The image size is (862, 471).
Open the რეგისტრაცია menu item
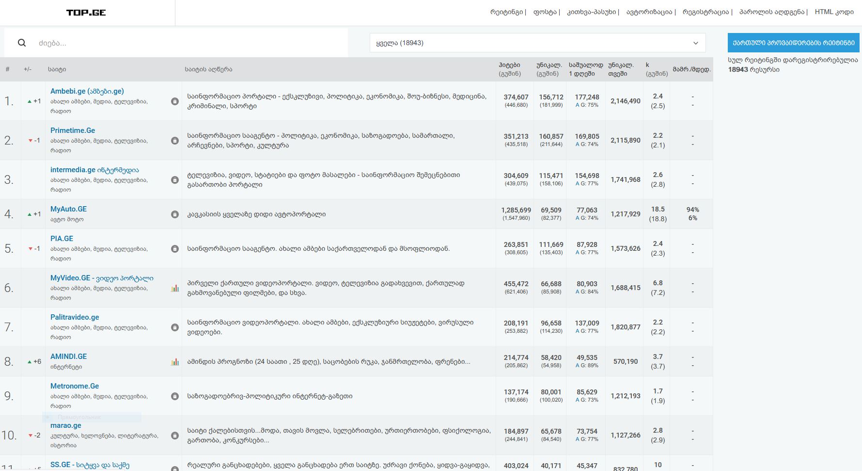(705, 12)
